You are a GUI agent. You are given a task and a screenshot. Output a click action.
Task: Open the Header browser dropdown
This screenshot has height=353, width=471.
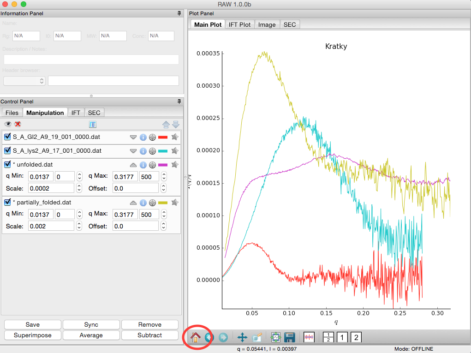click(x=24, y=81)
